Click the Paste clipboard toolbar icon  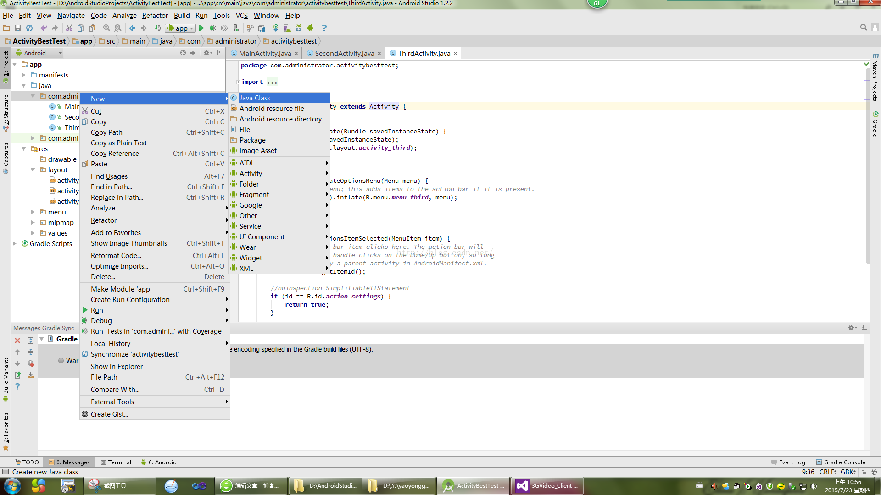point(92,28)
